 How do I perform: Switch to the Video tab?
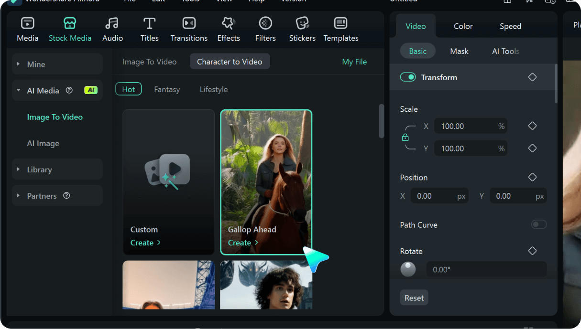[x=416, y=26]
